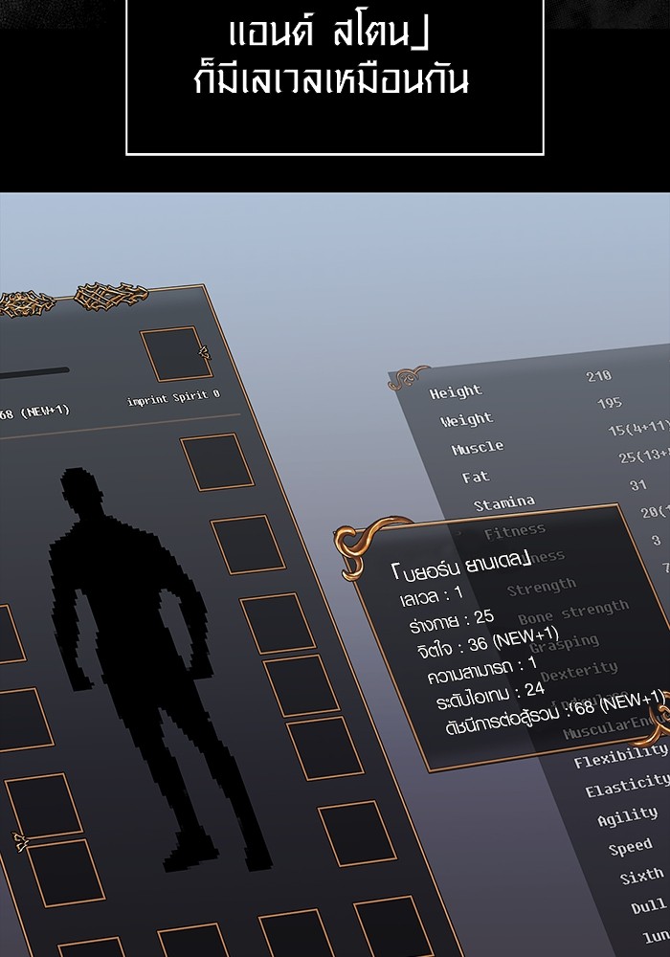
Task: Click the Fat value 31
Action: pos(638,484)
